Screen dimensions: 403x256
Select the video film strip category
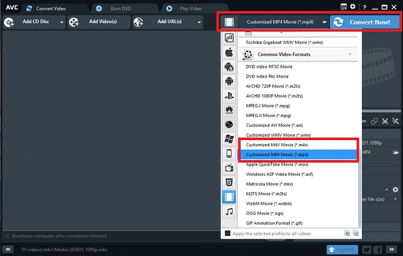pos(229,197)
